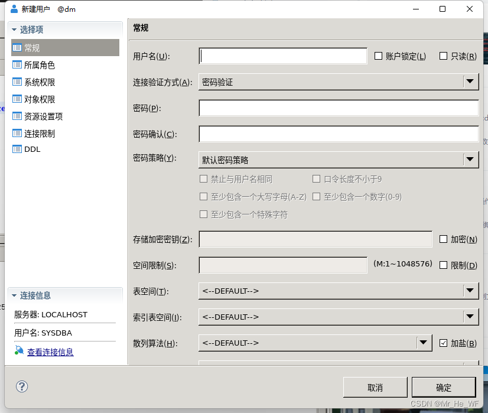This screenshot has height=413, width=488.
Task: Collapse the 连接信息 section
Action: tap(14, 295)
